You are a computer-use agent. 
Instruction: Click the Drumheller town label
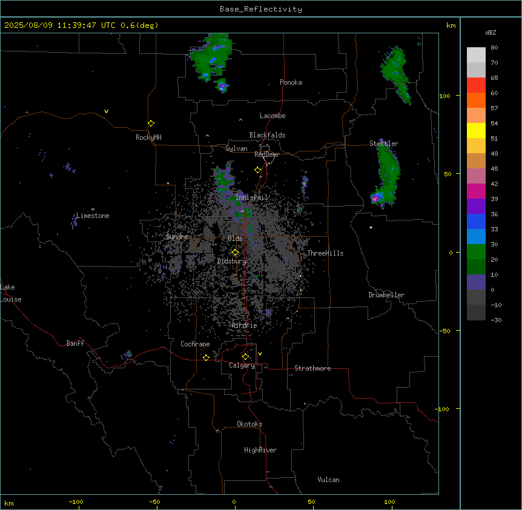tap(386, 294)
